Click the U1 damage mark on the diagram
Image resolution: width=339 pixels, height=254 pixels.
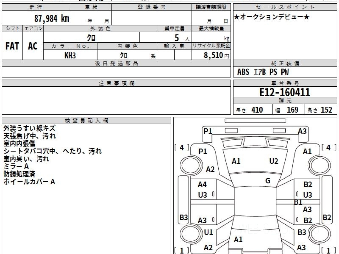[x=208, y=232]
